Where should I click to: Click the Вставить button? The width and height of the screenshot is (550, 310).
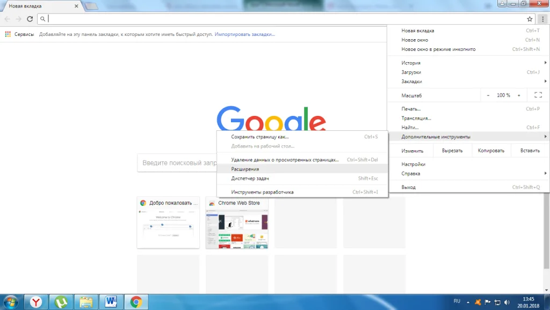tap(530, 151)
